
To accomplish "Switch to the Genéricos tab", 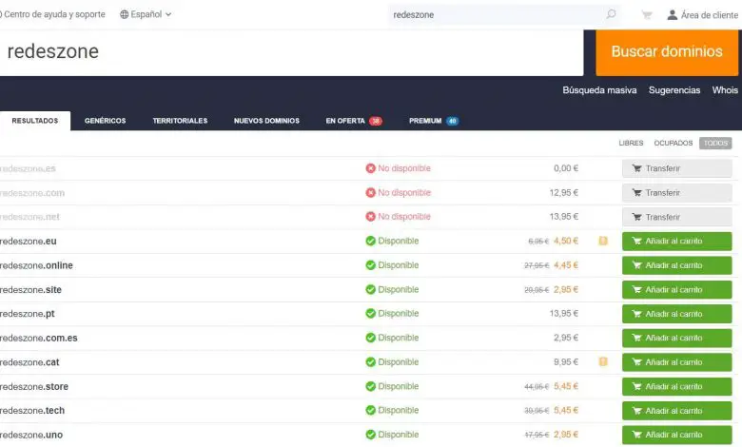I will pyautogui.click(x=105, y=121).
